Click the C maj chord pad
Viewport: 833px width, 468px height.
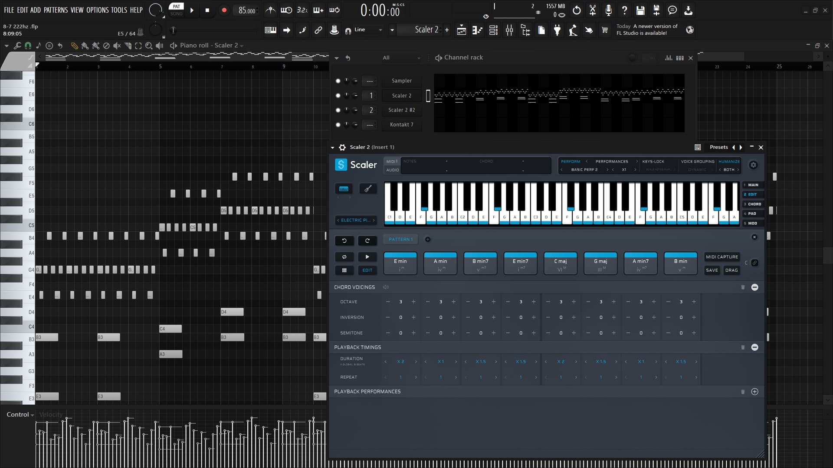(x=560, y=263)
